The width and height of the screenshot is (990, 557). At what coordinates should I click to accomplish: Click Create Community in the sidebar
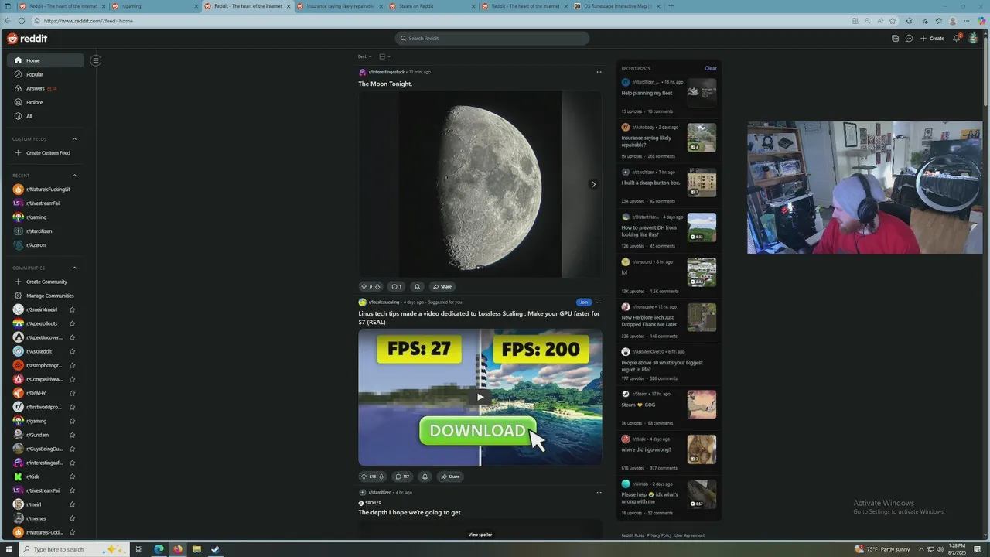45,282
